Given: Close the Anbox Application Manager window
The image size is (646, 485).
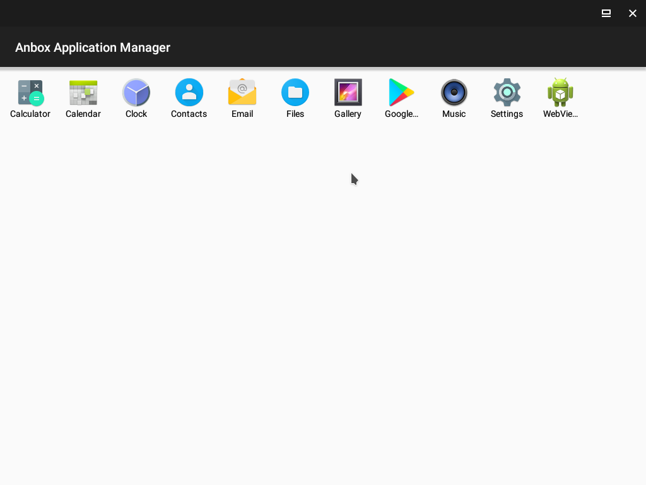Looking at the screenshot, I should point(633,13).
